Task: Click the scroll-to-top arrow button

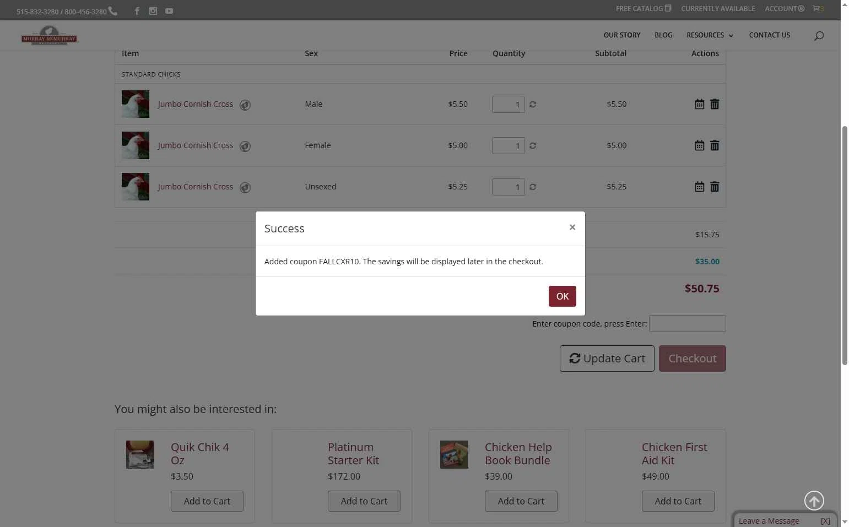Action: pyautogui.click(x=814, y=501)
